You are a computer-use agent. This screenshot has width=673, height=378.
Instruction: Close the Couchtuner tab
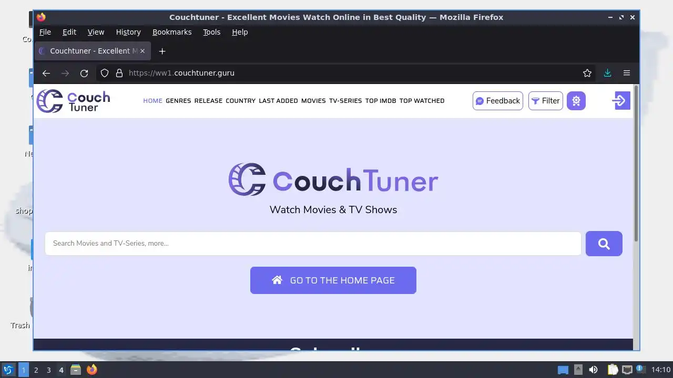pyautogui.click(x=142, y=51)
